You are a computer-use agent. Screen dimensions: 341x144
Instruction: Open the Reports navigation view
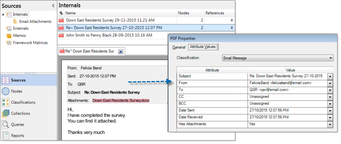[x=28, y=136]
